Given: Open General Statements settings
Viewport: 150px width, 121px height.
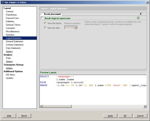Looking at the screenshot, I should 14,41.
